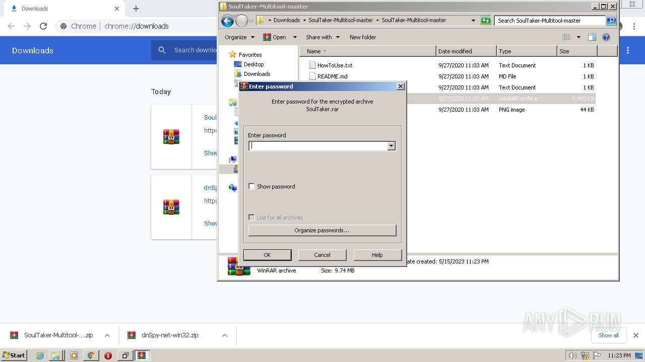Click the Explorer help question-mark icon
The width and height of the screenshot is (645, 362).
tap(606, 37)
